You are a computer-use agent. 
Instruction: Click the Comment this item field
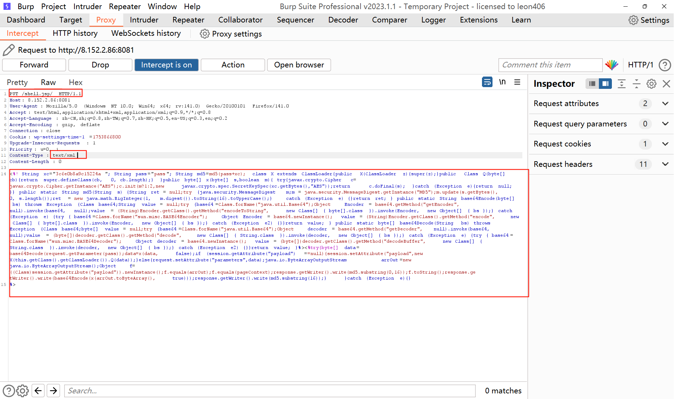[x=550, y=65]
